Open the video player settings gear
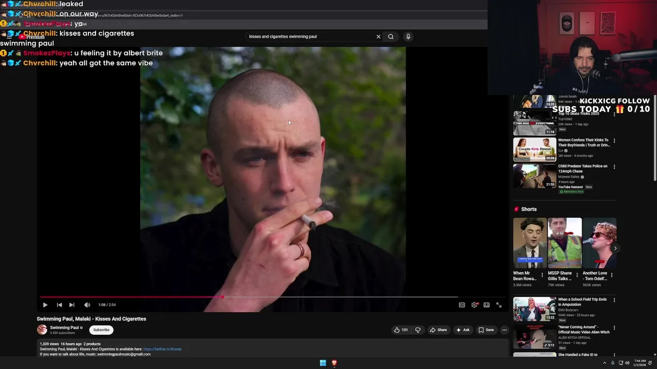Image resolution: width=657 pixels, height=369 pixels. click(474, 305)
